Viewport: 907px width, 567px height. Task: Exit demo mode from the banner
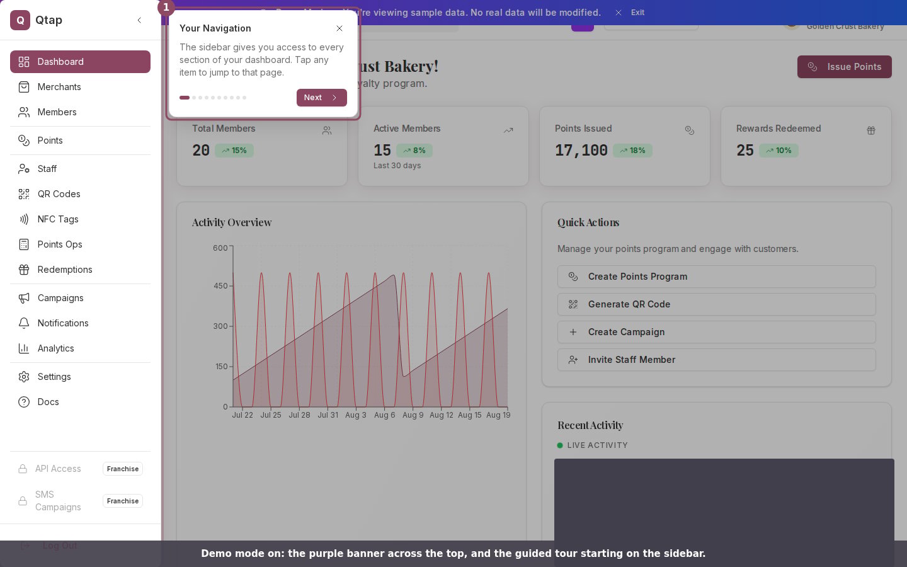tap(630, 13)
